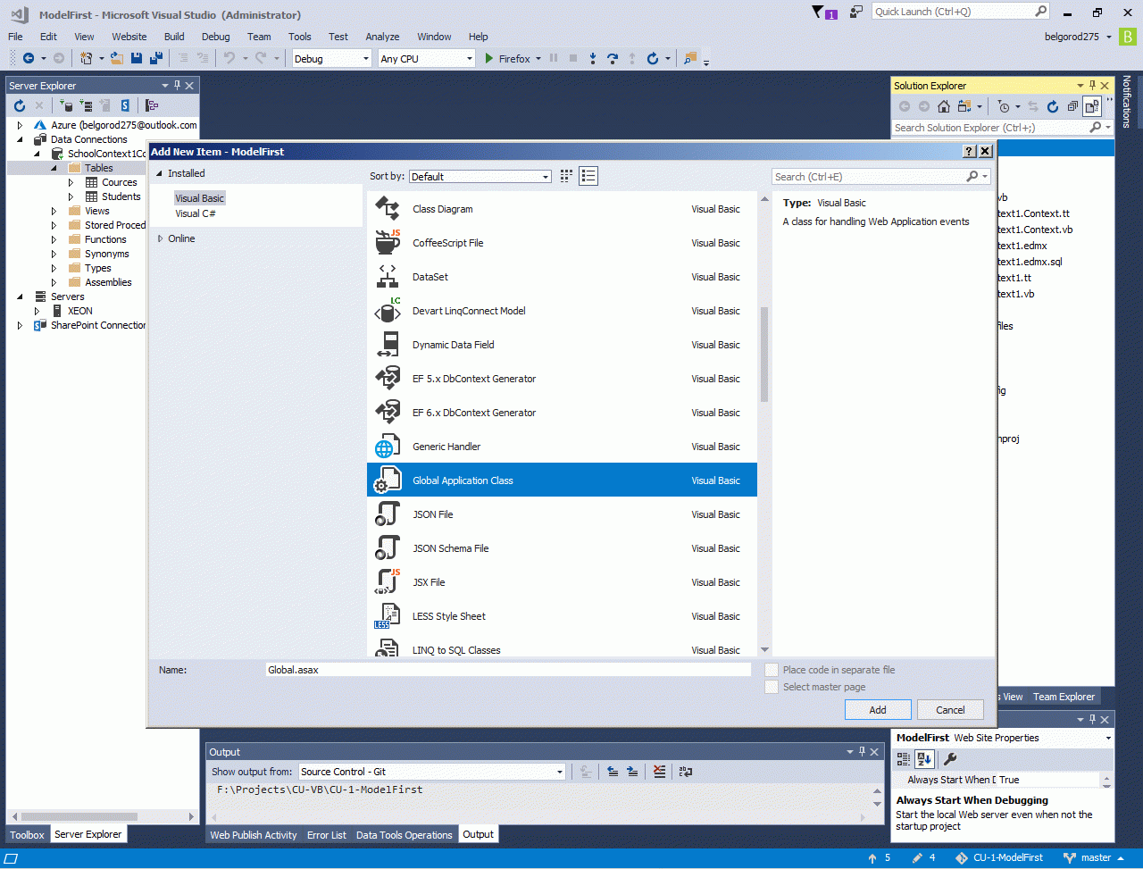
Task: Click the Navigate Backward arrow in main toolbar
Action: click(29, 59)
